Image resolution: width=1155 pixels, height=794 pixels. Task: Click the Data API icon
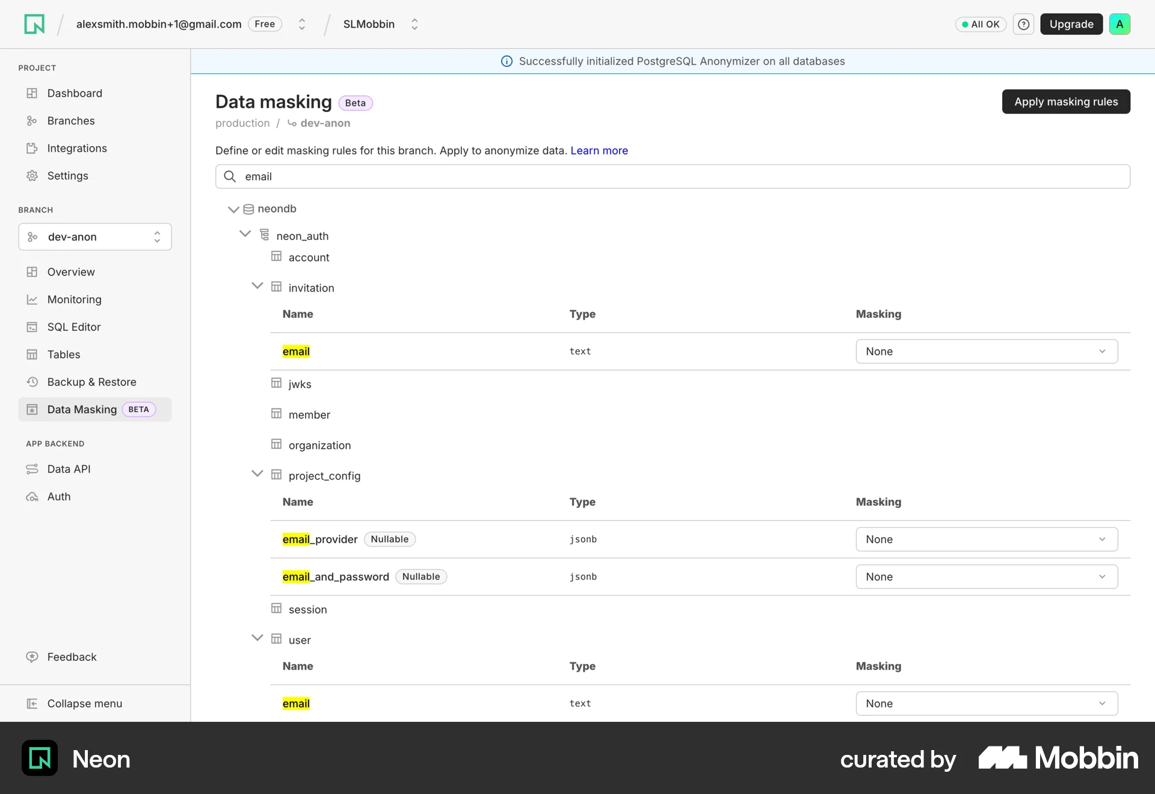coord(32,469)
